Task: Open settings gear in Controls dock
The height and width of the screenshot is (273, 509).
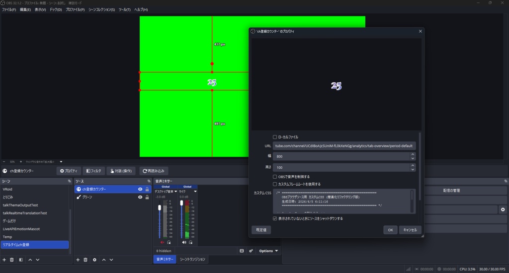Action: coord(503,210)
